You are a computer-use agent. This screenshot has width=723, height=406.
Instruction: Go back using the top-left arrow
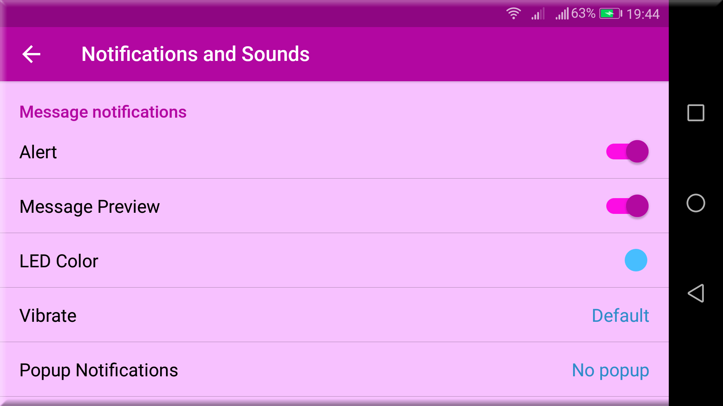click(x=31, y=54)
